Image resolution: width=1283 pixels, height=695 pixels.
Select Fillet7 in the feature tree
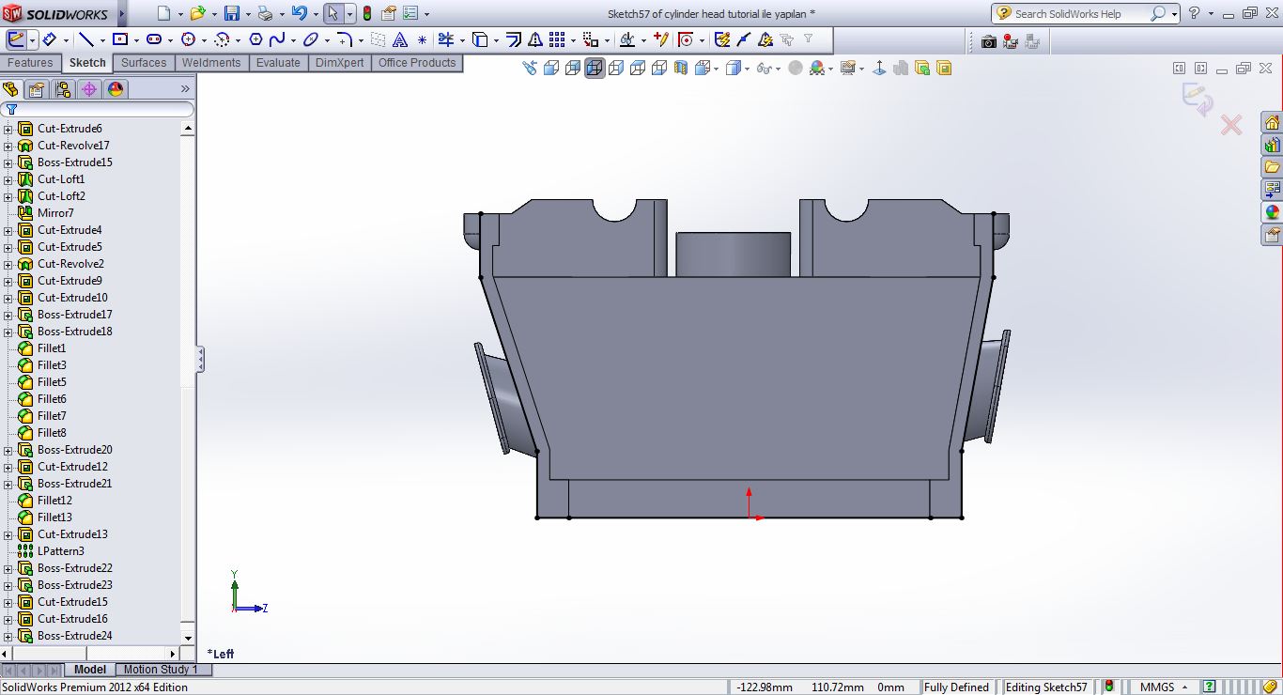pos(52,416)
